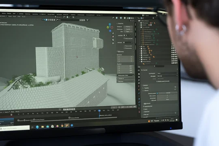The image size is (219, 146).
Task: Click the search field in the viewport header
Action: [x=68, y=20]
